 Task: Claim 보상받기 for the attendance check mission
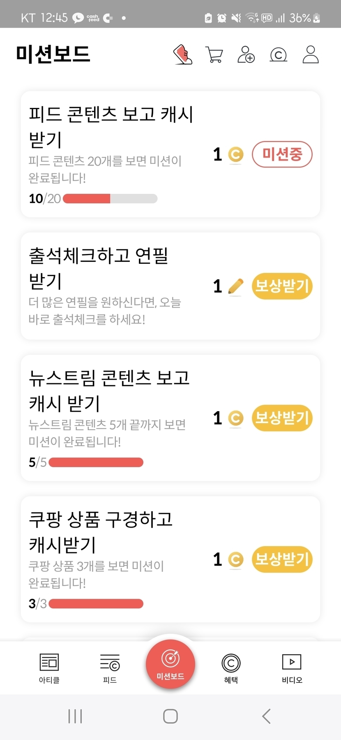(x=282, y=286)
